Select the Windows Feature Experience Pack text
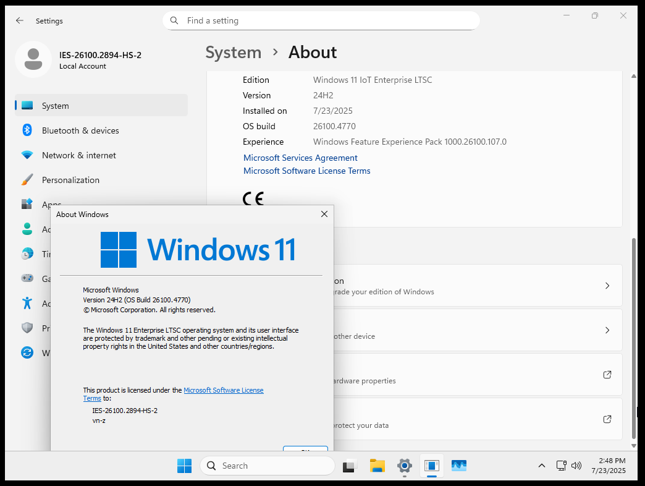This screenshot has height=486, width=645. (410, 142)
